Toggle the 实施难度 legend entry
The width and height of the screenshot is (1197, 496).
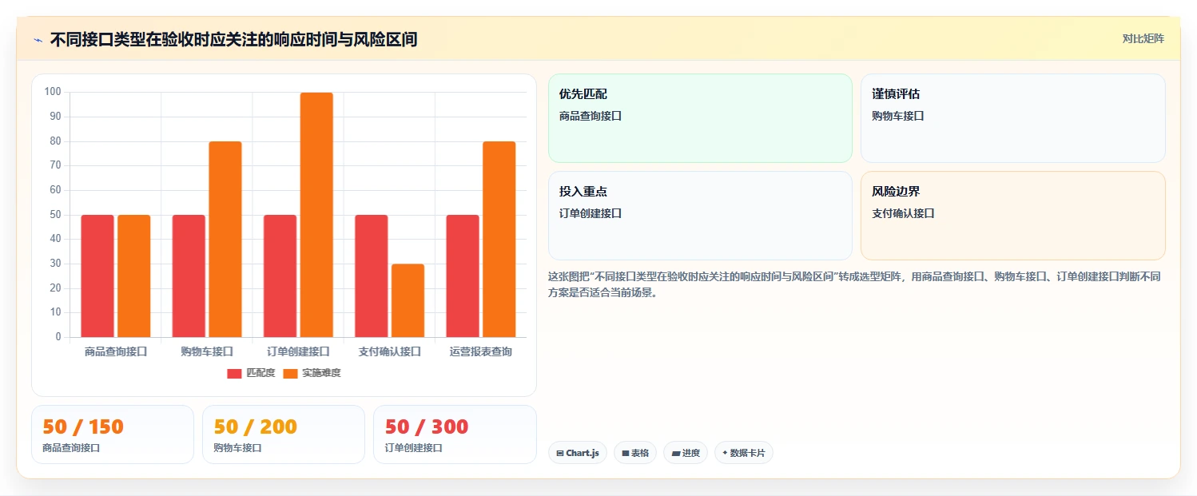(312, 373)
